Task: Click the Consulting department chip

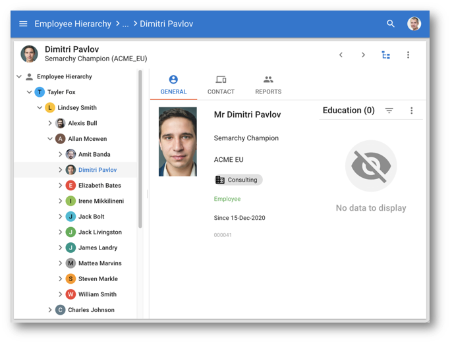Action: click(x=239, y=180)
